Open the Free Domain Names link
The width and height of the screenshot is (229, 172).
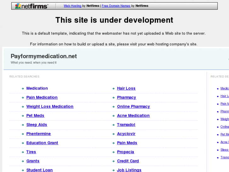pos(116,6)
